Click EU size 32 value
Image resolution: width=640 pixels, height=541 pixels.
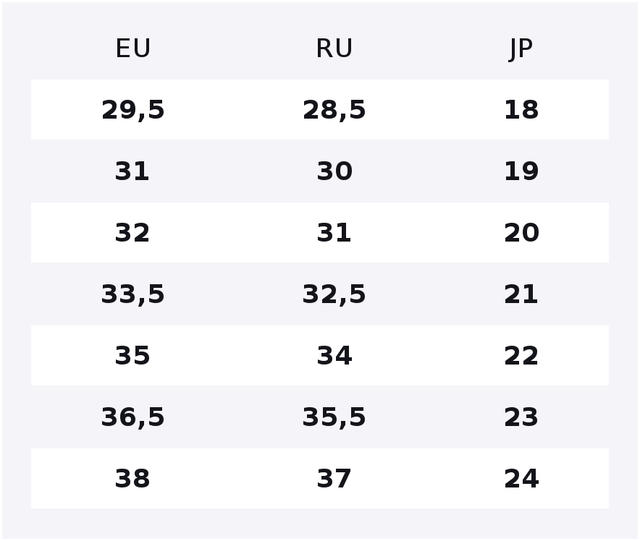pyautogui.click(x=132, y=233)
